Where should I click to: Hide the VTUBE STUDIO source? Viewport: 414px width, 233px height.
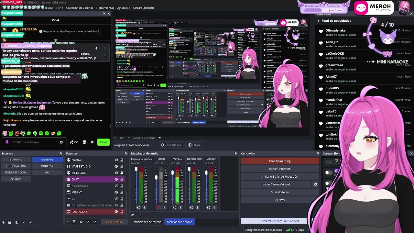click(x=116, y=166)
